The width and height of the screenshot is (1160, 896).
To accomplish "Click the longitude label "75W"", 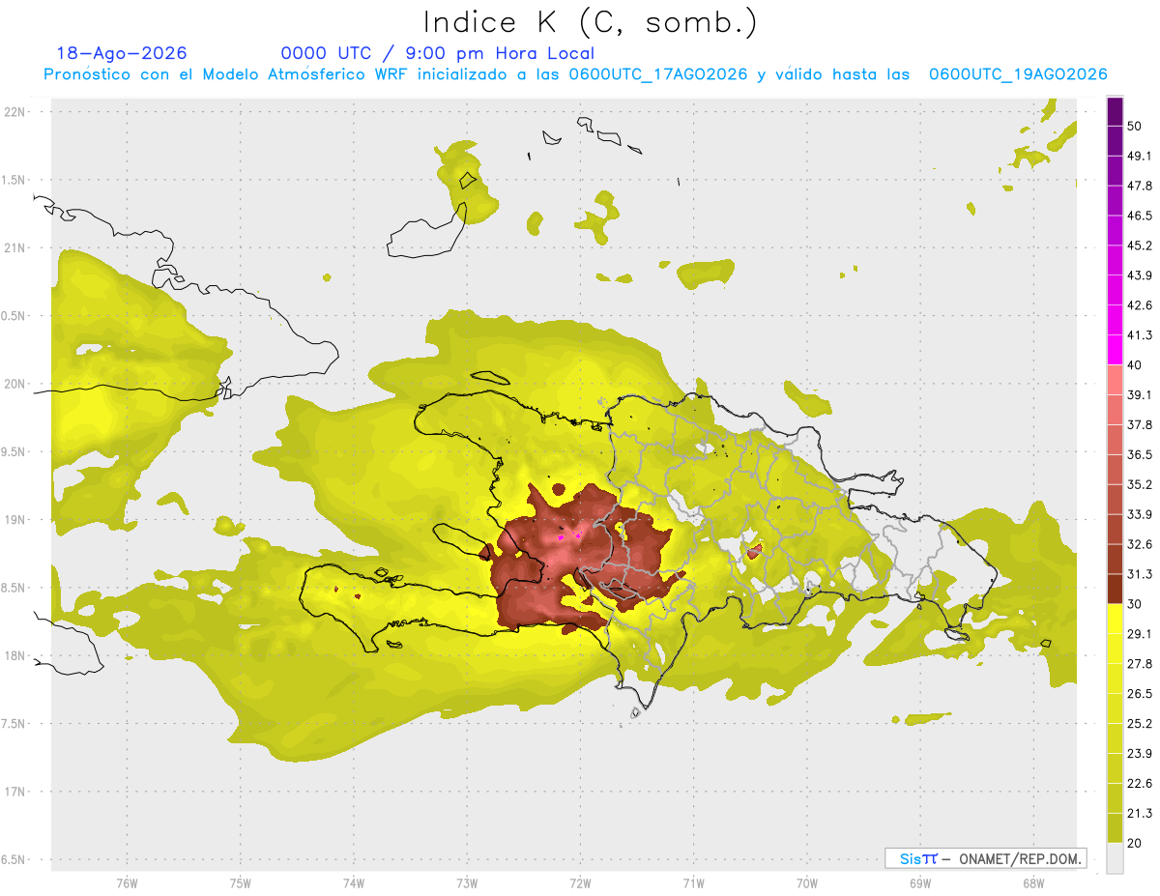I will (x=241, y=883).
